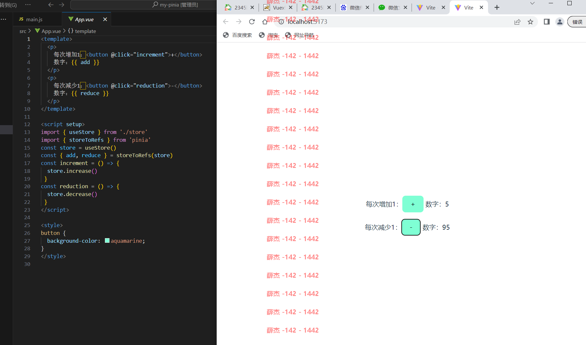Close the active Vite browser tab

(481, 8)
